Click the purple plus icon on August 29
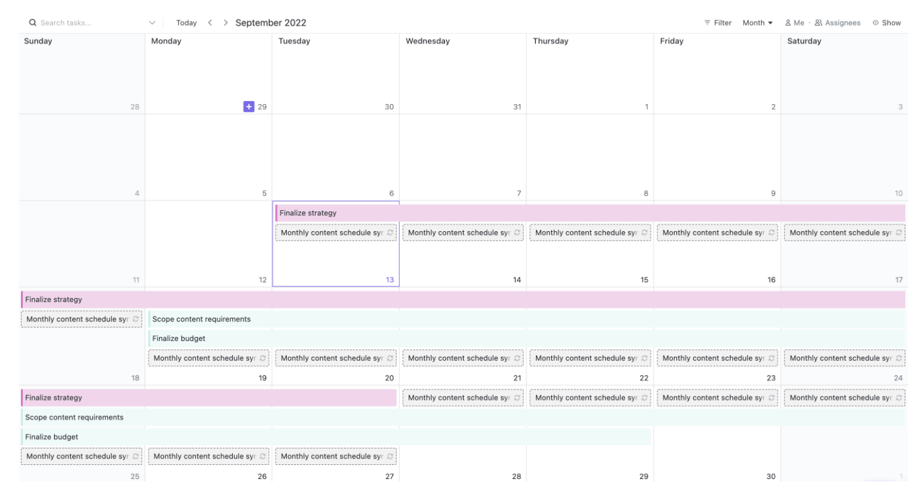The width and height of the screenshot is (918, 498). [249, 107]
